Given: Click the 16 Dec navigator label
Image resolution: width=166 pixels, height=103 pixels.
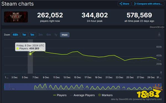Looking at the screenshot, I should pos(86,89).
